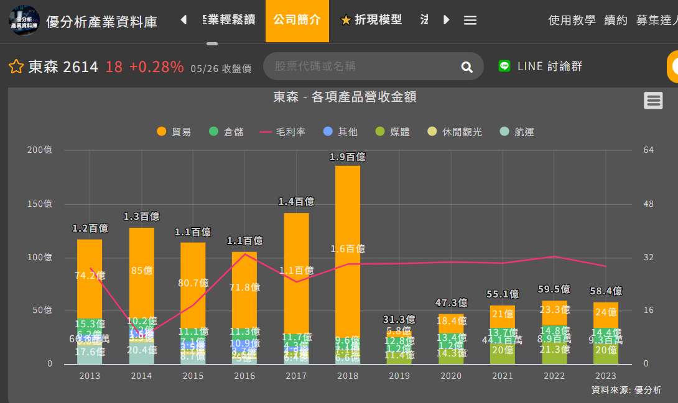Click the 2023 total 58.4億 label
Screen dimensions: 678x403
click(606, 291)
